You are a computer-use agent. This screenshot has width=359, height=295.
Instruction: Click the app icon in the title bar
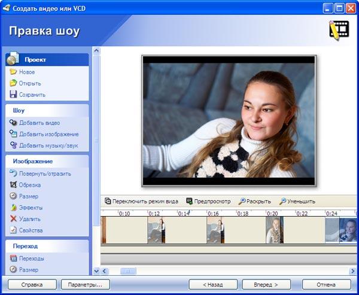7,8
